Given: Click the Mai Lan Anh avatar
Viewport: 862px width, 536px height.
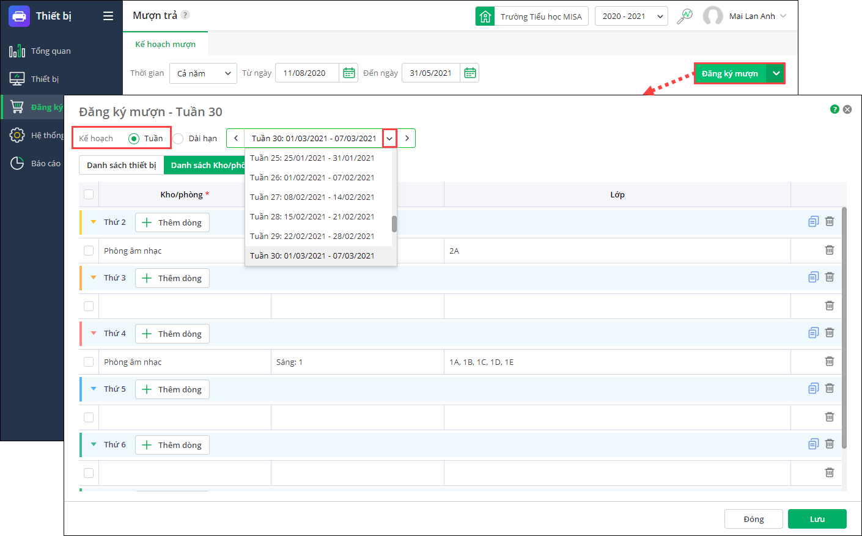Looking at the screenshot, I should (713, 16).
